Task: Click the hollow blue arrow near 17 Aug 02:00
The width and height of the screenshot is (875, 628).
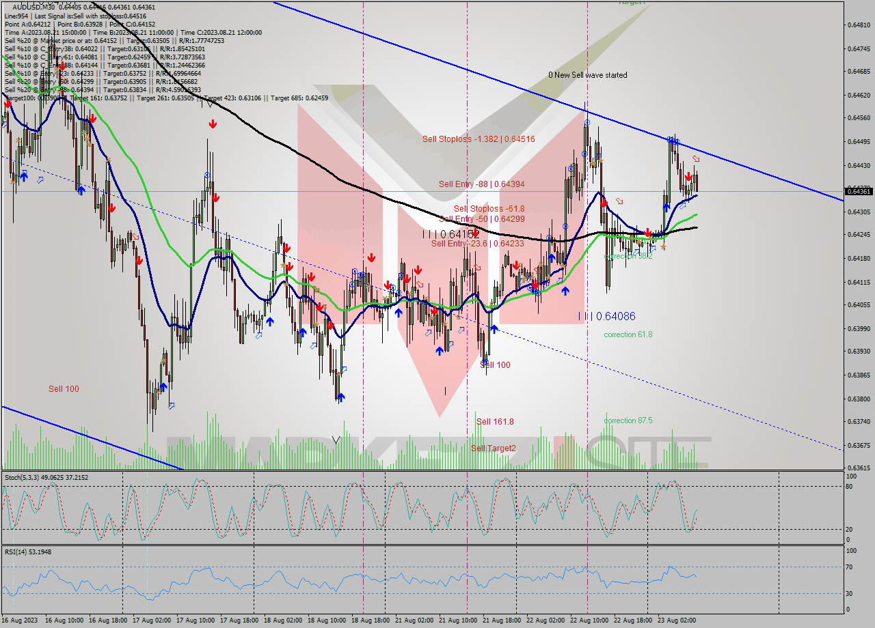Action: [x=171, y=404]
